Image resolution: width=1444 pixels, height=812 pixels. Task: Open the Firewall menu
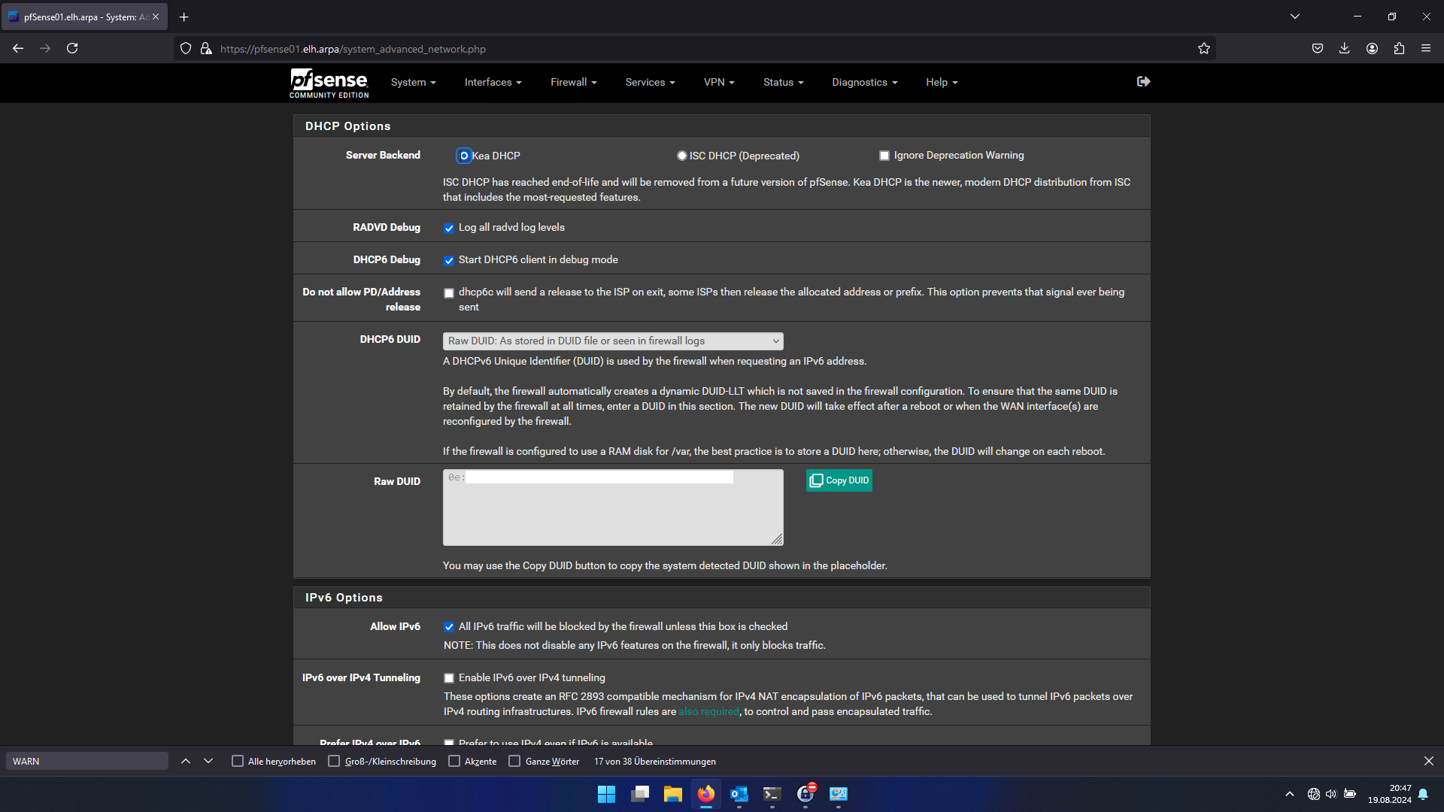573,82
